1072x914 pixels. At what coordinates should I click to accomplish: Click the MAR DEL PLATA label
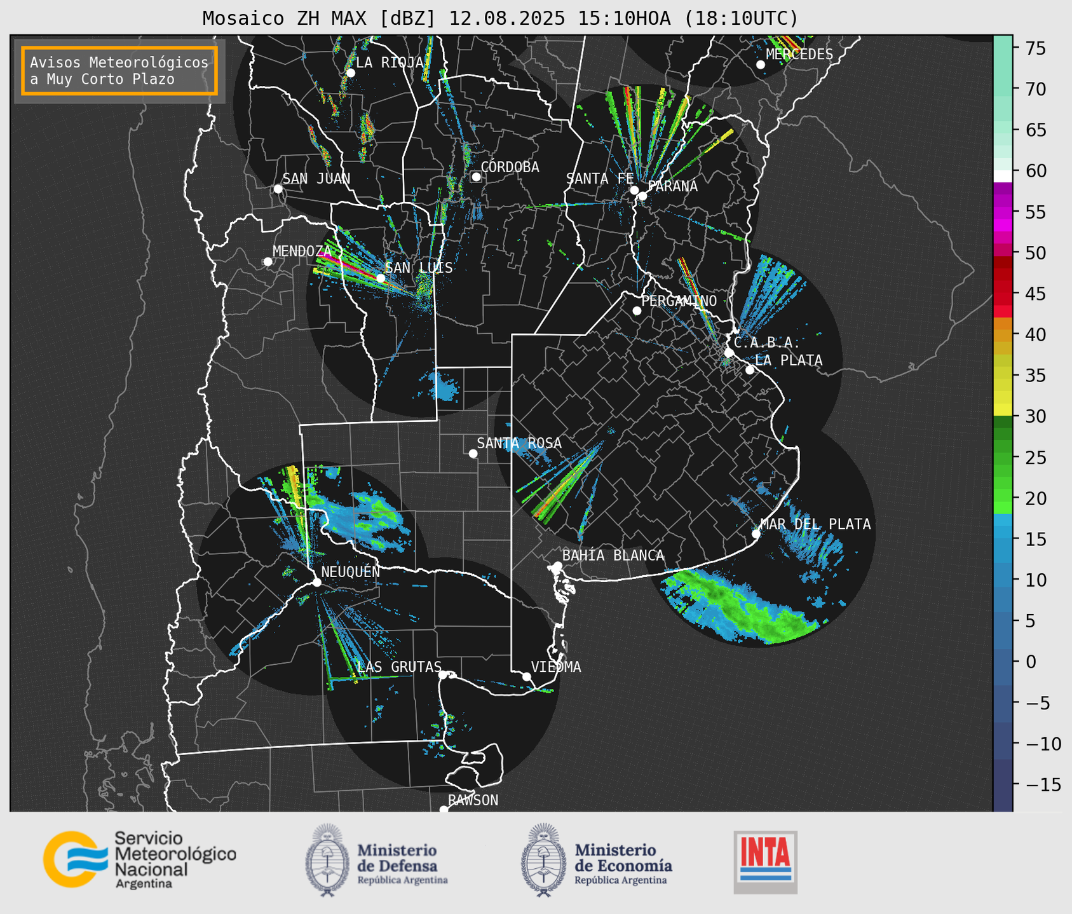pos(815,524)
